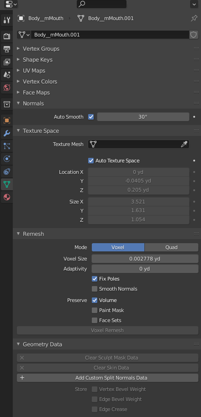Open the Physics properties tab
201x417 pixels.
coord(7,159)
